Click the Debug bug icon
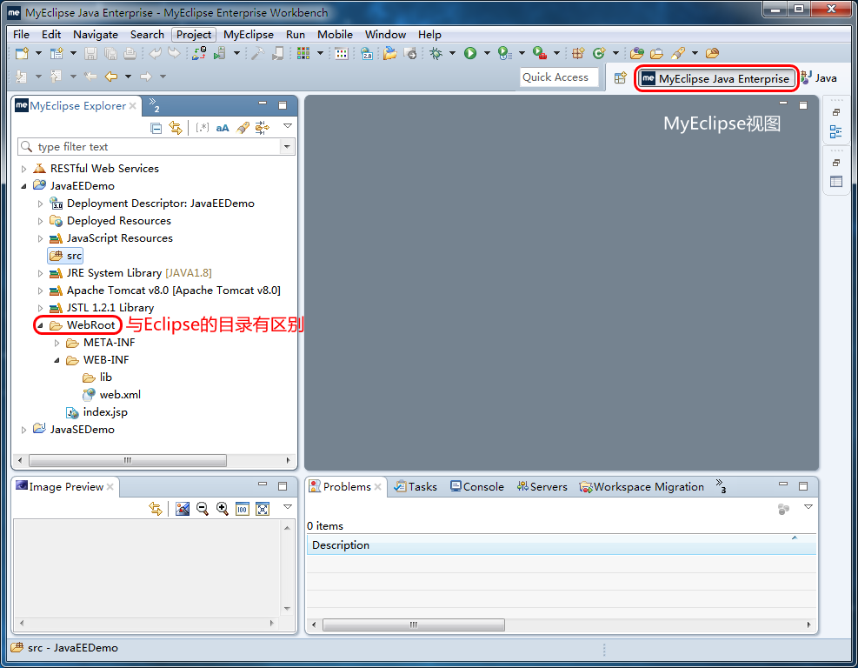The height and width of the screenshot is (668, 858). [x=436, y=53]
